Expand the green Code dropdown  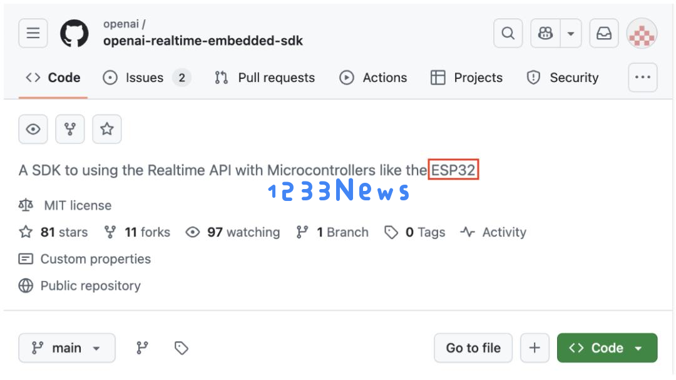click(607, 347)
